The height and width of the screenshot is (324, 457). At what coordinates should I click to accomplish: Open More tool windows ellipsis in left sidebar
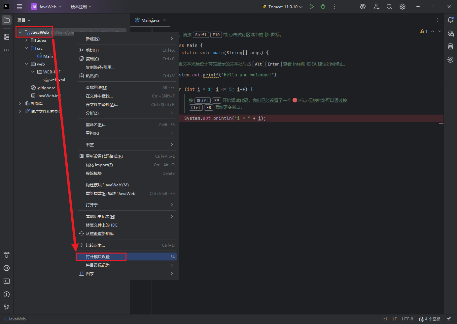(x=7, y=50)
